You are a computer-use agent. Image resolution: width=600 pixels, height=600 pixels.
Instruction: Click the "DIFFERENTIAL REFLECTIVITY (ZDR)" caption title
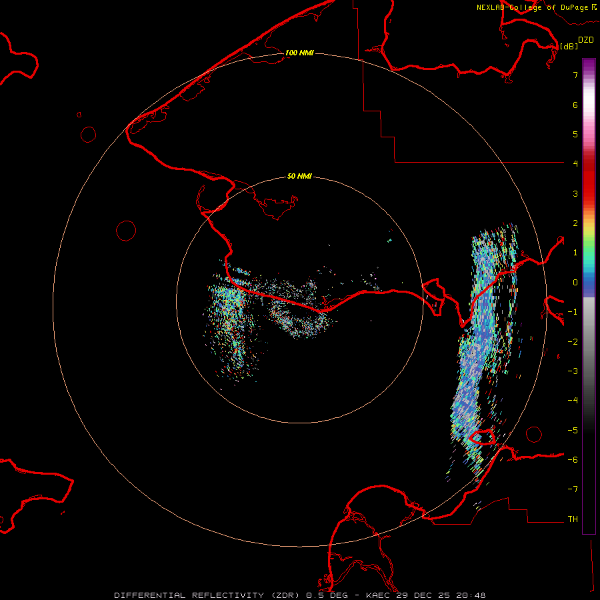(208, 595)
